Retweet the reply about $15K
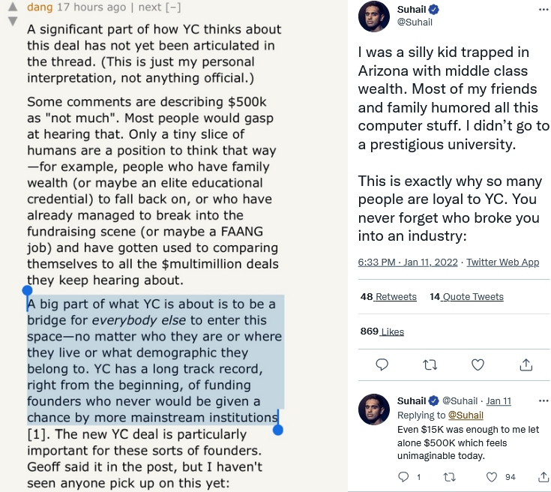Screen dimensions: 551x492 tap(450, 476)
